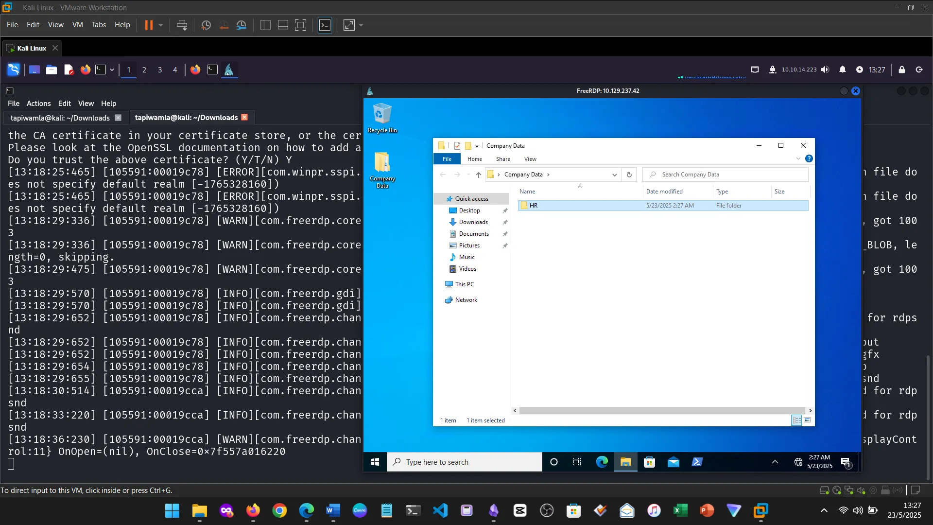Launch PowerShell from Windows taskbar
The height and width of the screenshot is (525, 933).
point(697,462)
